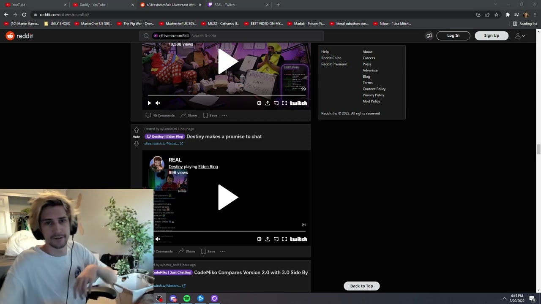This screenshot has width=541, height=304.
Task: Downvote the Destiny makes a promise post
Action: 136,144
